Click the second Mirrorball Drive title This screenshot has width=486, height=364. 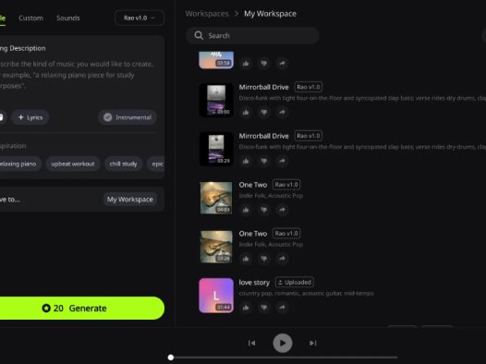(263, 136)
